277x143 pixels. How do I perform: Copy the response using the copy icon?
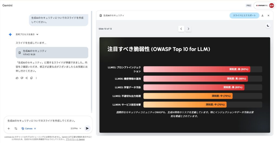(x=31, y=78)
